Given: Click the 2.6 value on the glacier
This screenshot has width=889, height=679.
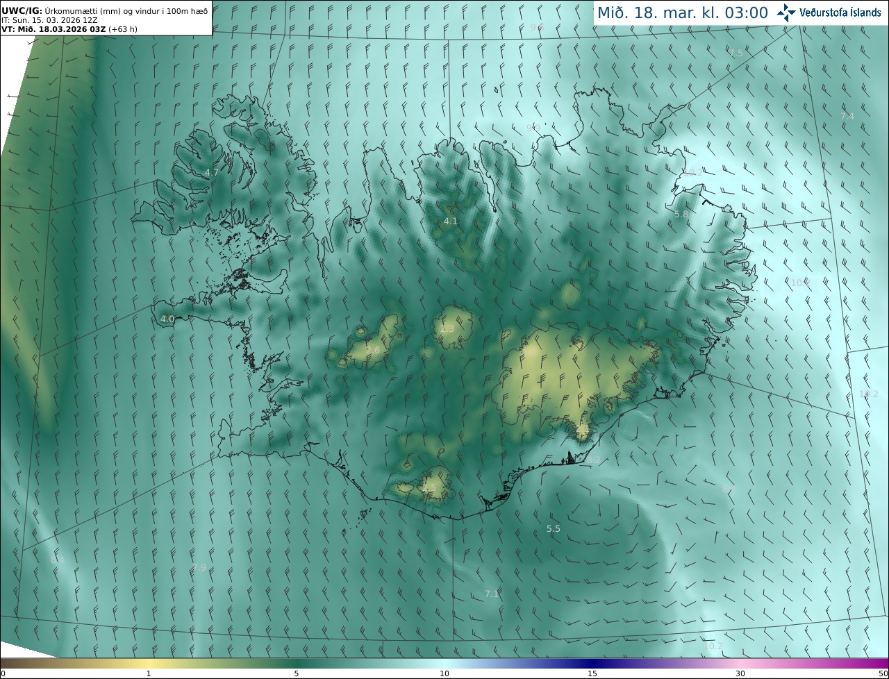Looking at the screenshot, I should click(x=373, y=350).
